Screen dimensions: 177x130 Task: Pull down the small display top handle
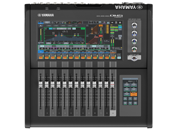(x=130, y=79)
